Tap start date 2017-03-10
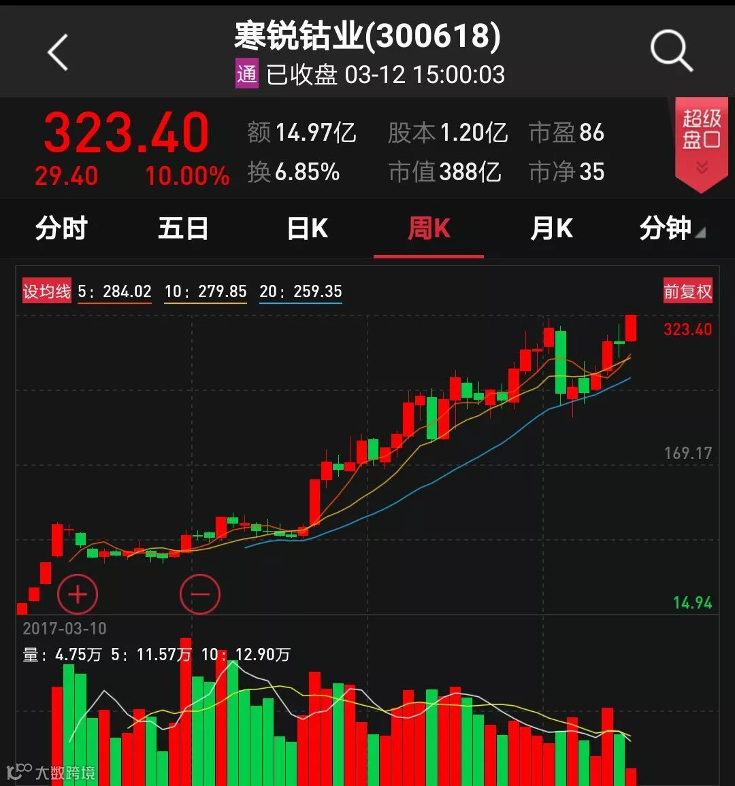 click(x=65, y=629)
